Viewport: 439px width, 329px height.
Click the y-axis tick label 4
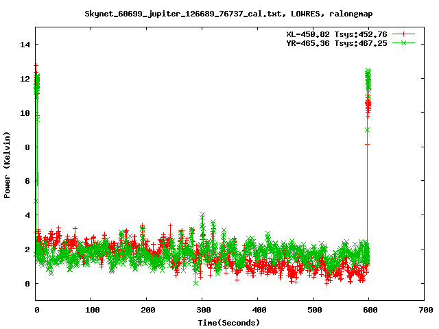click(x=27, y=215)
